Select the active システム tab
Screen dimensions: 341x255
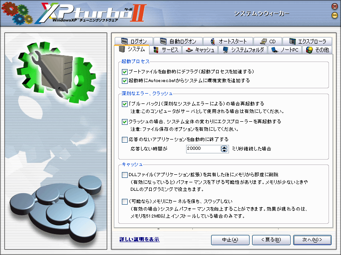tap(132, 49)
